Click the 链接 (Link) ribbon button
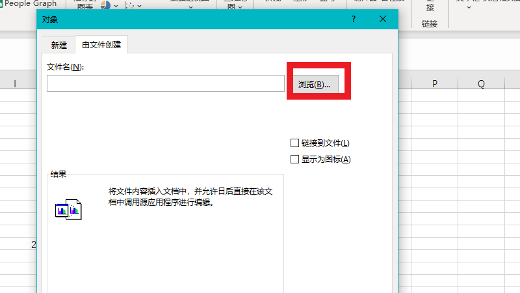520x293 pixels. coord(430,7)
